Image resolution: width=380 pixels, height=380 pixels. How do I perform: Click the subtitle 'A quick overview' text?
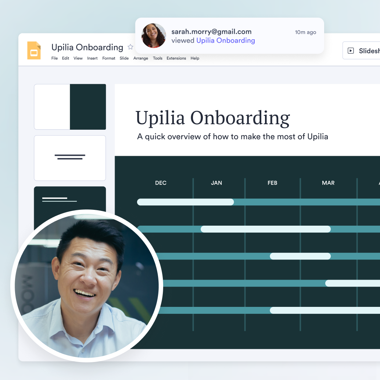click(232, 137)
